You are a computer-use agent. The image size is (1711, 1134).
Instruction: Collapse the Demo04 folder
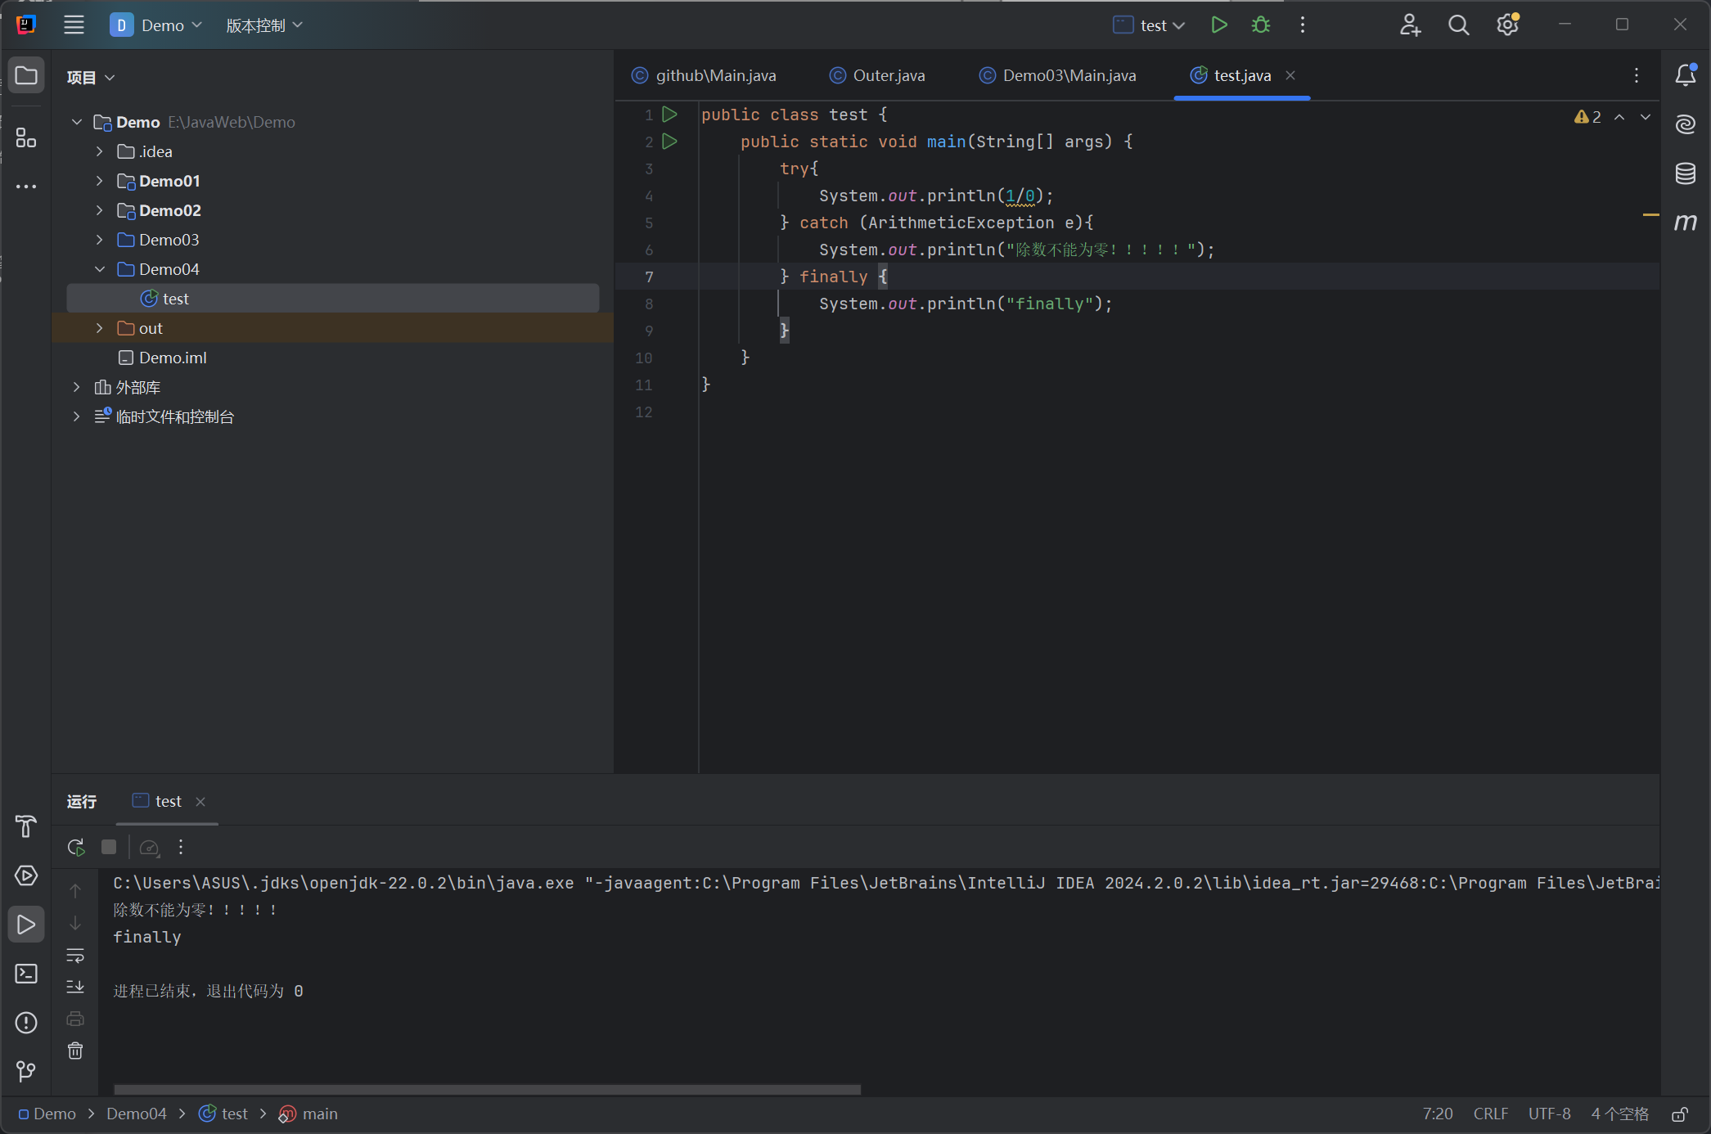100,269
